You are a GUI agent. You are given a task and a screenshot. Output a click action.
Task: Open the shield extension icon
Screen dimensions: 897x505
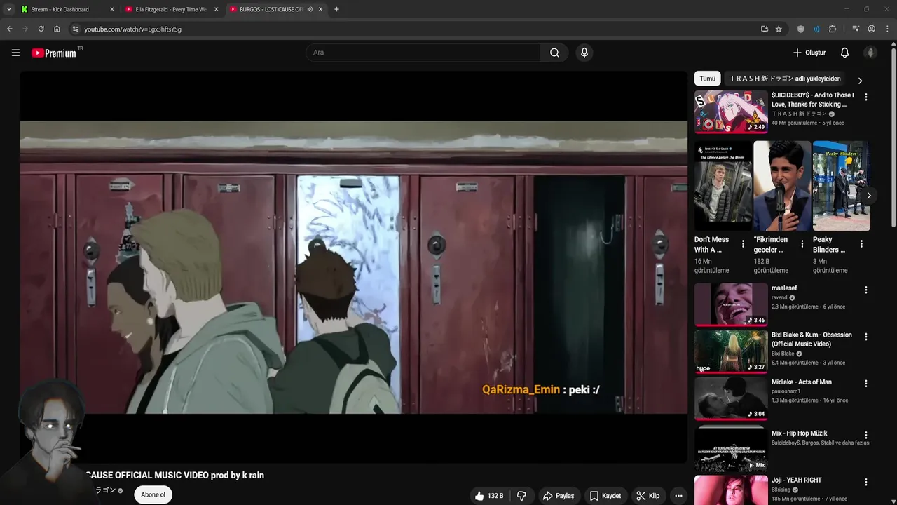coord(800,29)
